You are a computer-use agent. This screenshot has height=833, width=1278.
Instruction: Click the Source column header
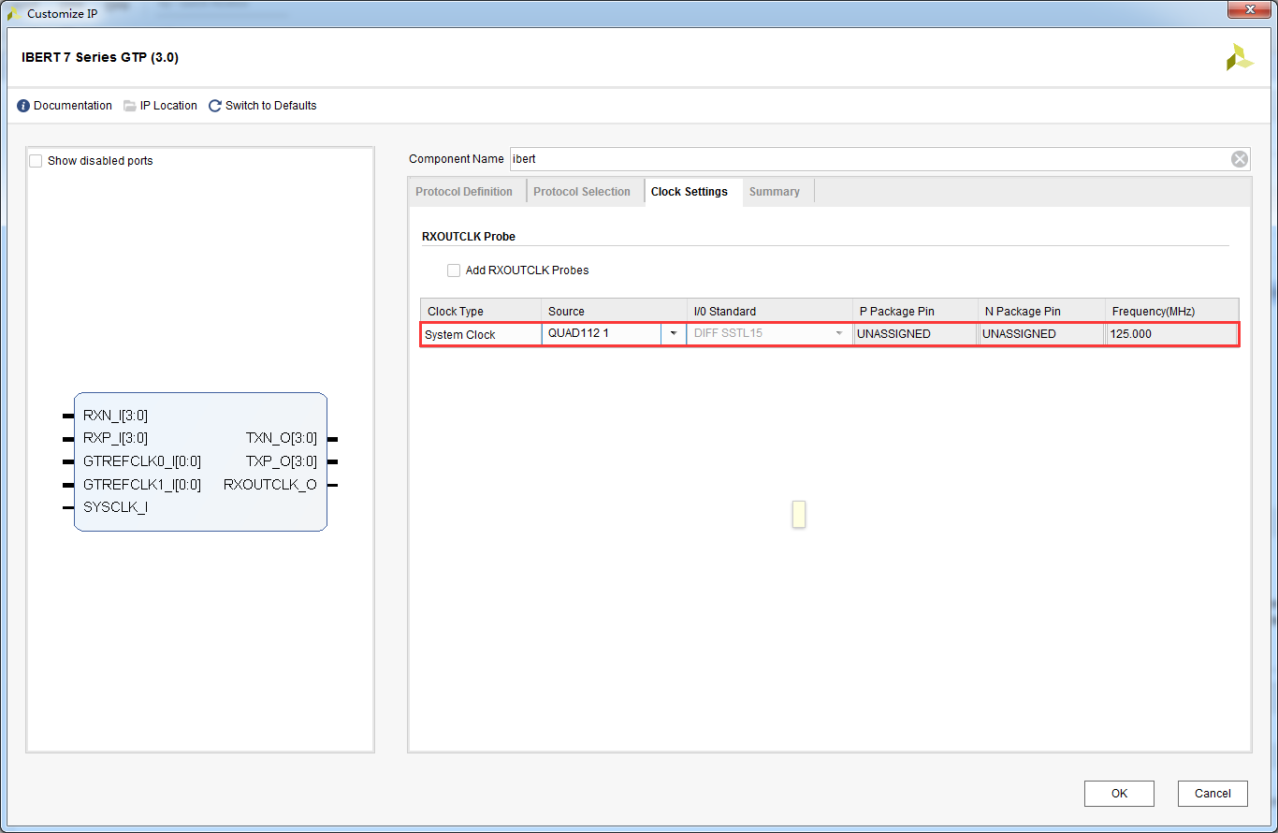tap(614, 311)
